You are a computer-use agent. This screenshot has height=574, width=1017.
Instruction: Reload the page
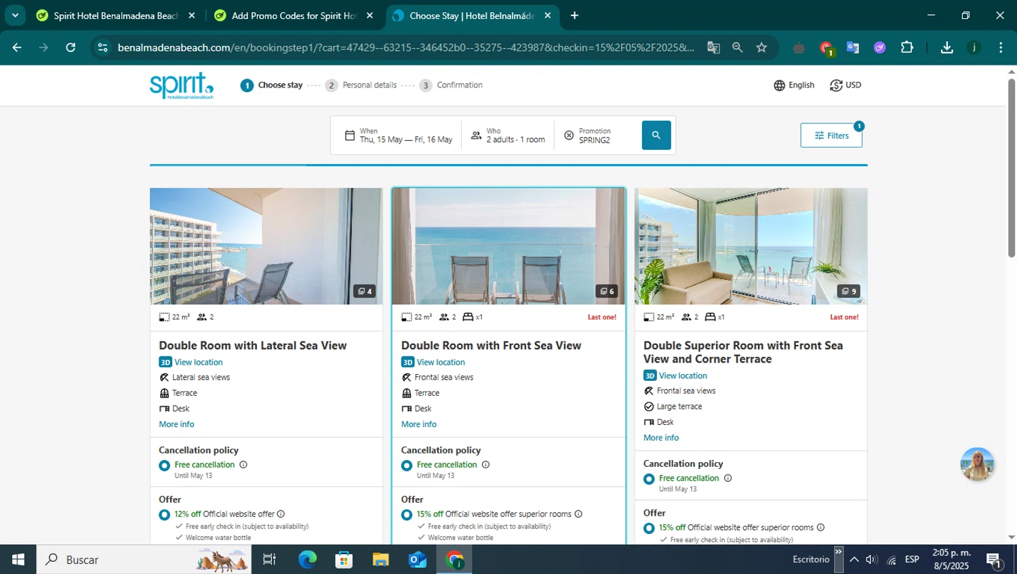71,47
